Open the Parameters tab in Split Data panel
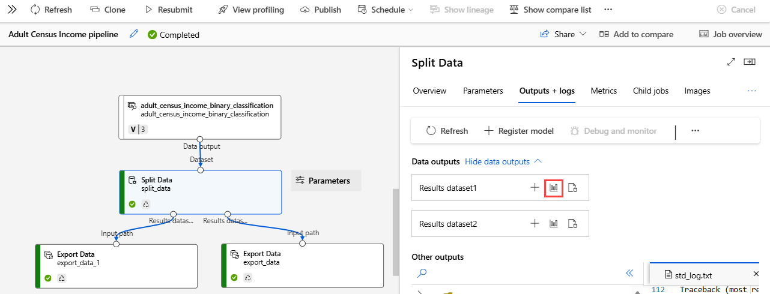 [483, 91]
